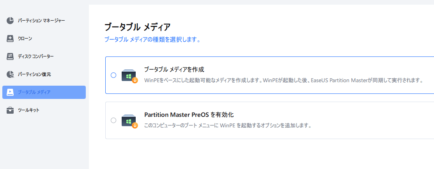Click the Toolkit briefcase icon

(x=10, y=110)
